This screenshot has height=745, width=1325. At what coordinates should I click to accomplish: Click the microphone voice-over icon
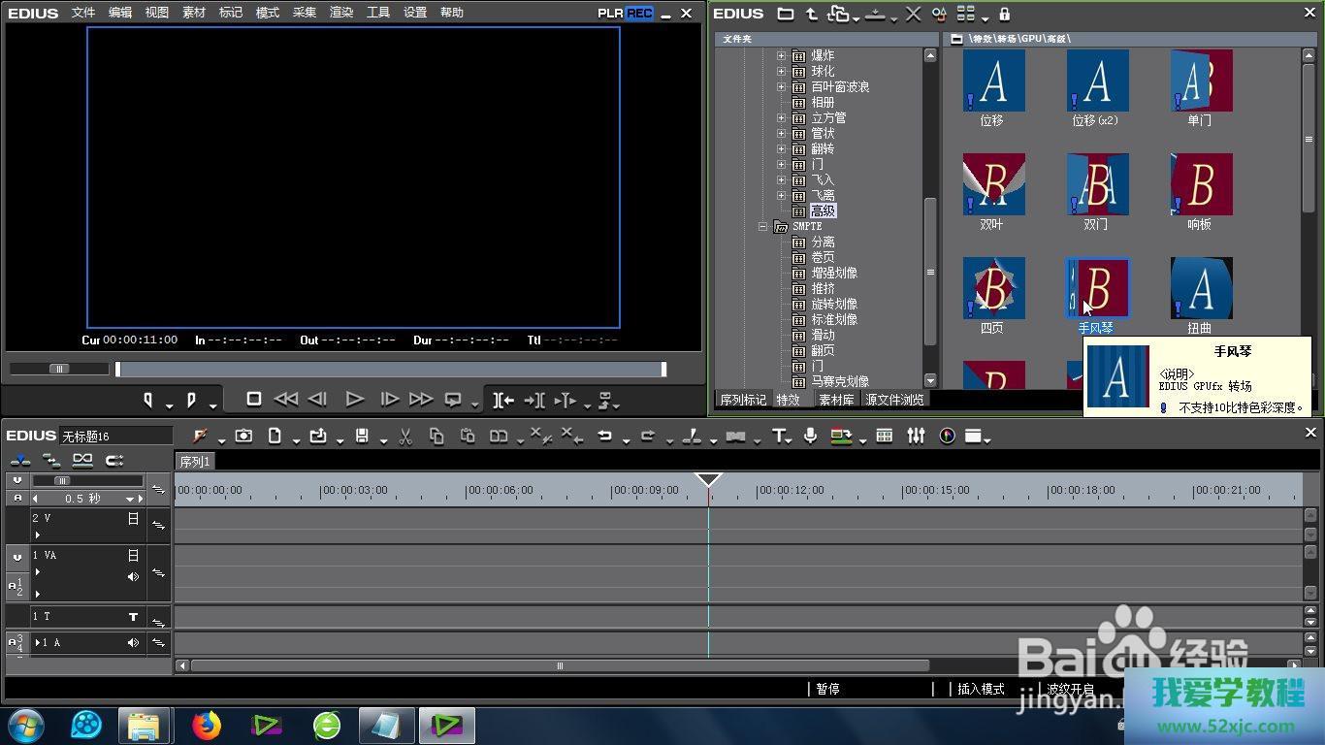(810, 437)
